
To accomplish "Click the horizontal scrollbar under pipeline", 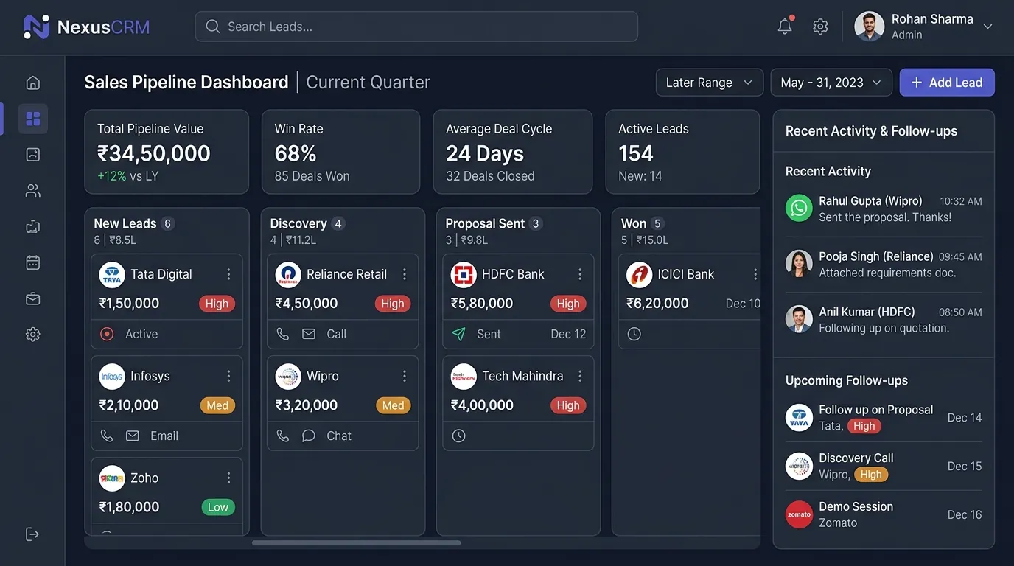I will (x=357, y=543).
